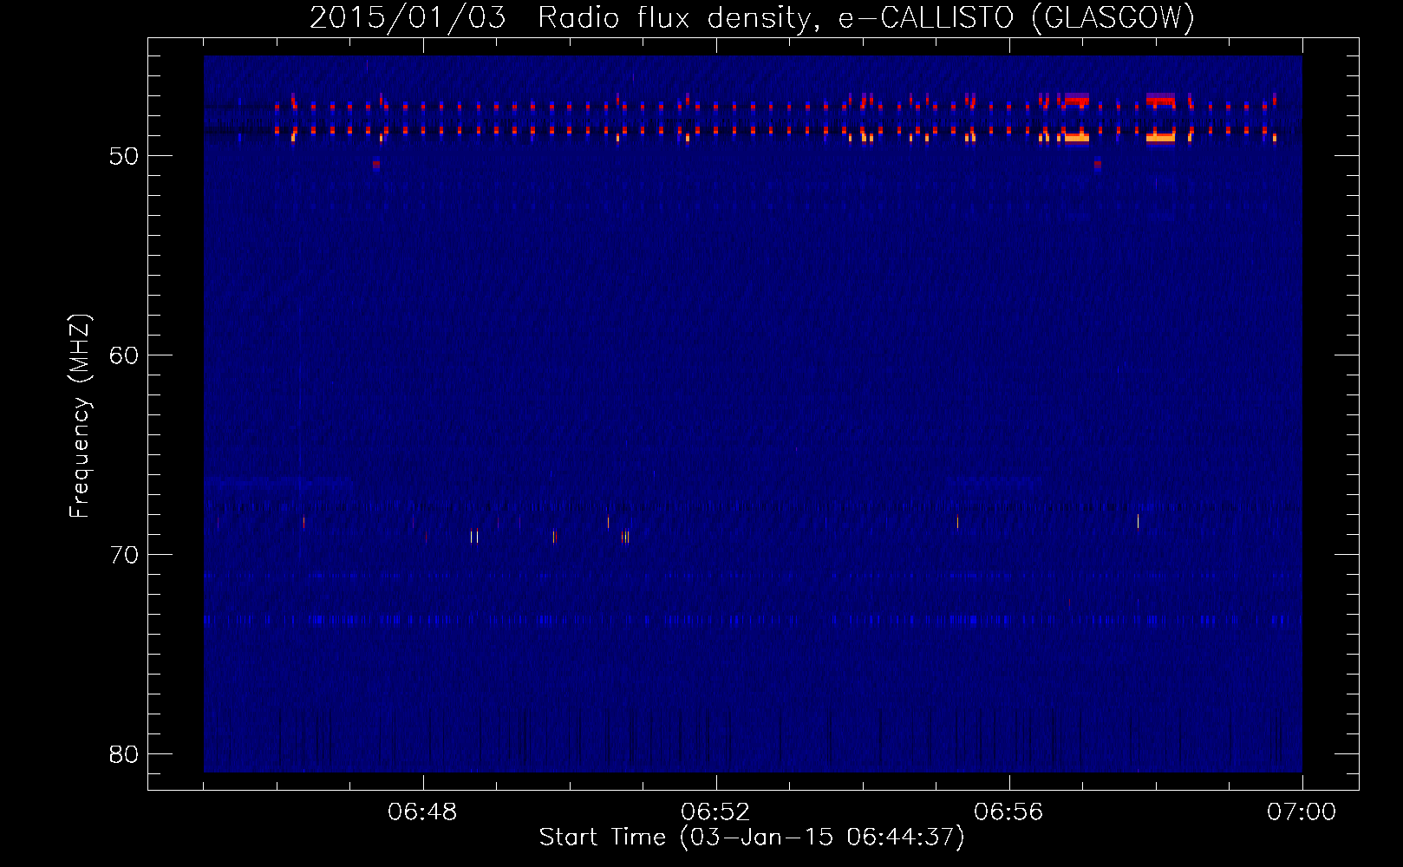This screenshot has width=1403, height=867.
Task: Click the 06:52 time tick label
Action: click(715, 812)
